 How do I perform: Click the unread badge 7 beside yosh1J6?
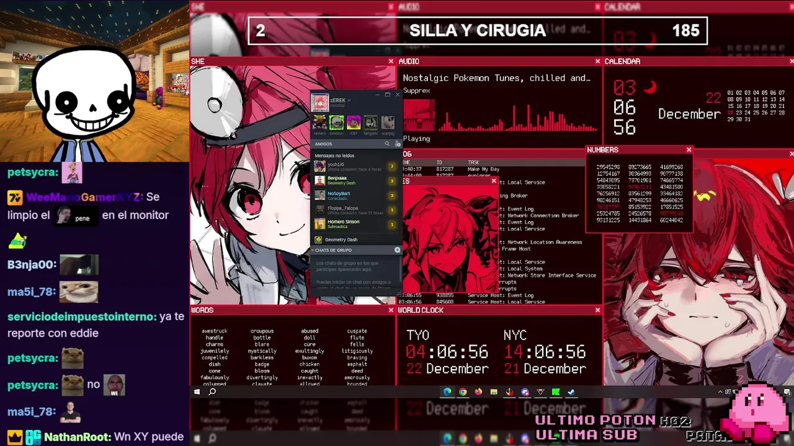pos(391,166)
